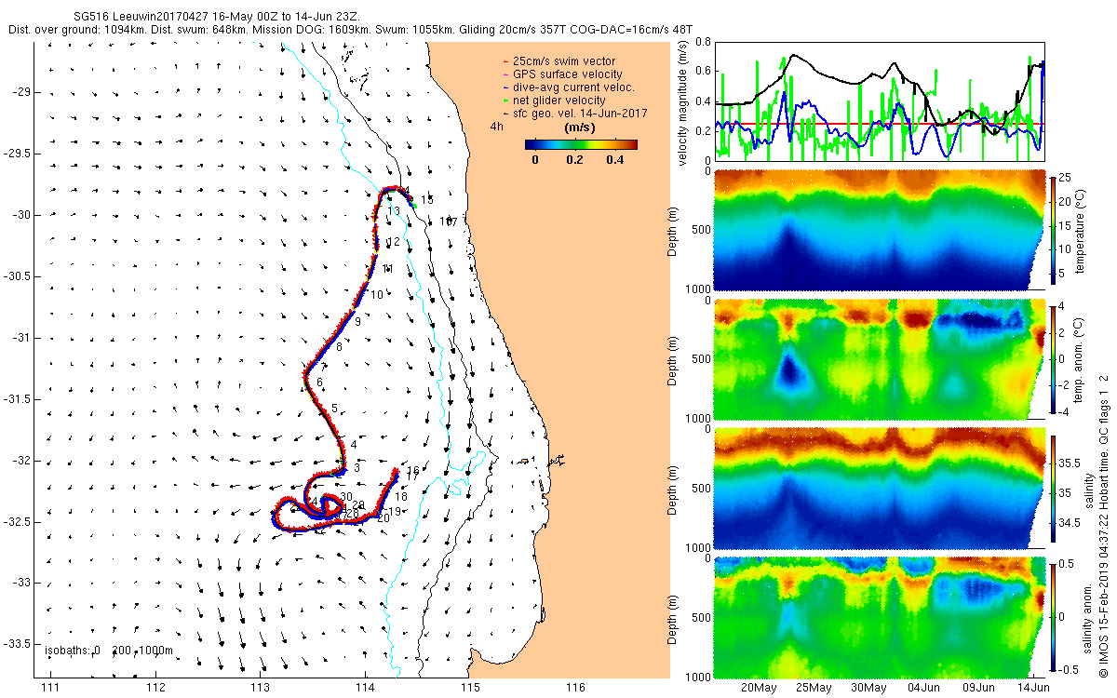
Task: Click the '09Jun' date tick label
Action: click(x=978, y=688)
